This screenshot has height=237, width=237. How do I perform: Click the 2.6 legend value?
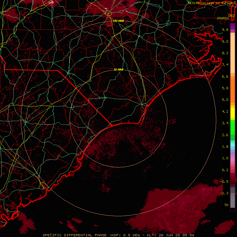[225, 135]
